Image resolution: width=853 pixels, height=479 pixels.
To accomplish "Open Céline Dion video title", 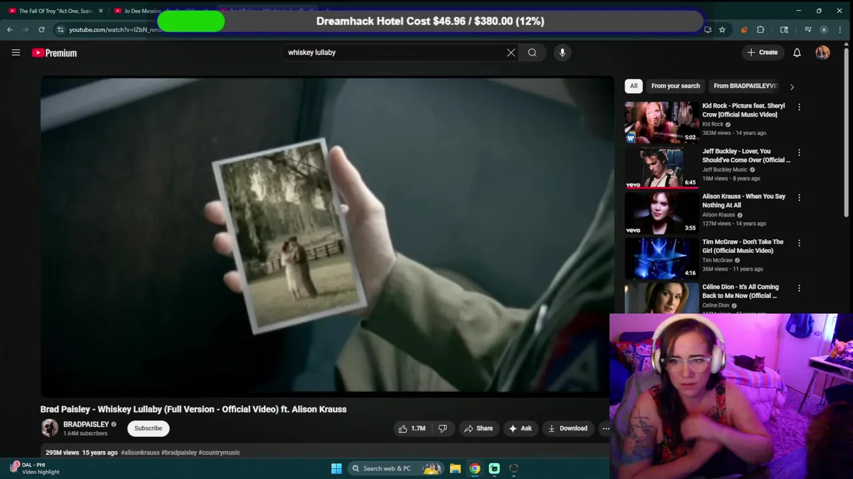I will pos(740,291).
